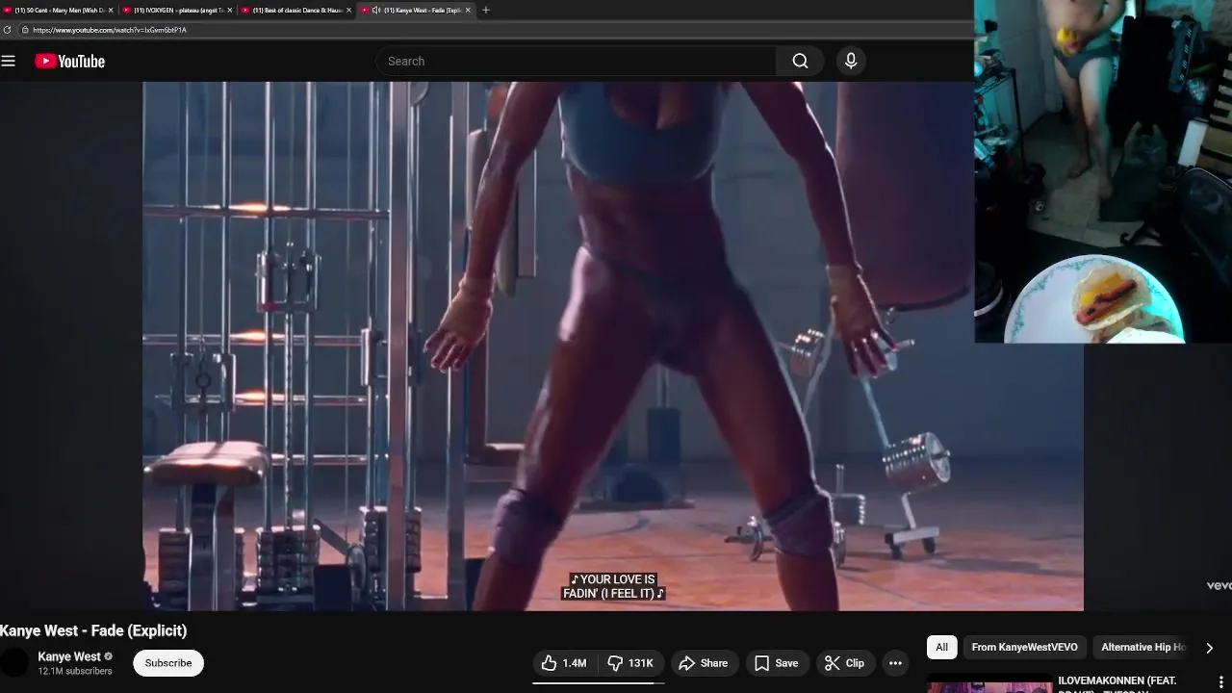Click the search magnifier button
The image size is (1232, 693).
800,61
